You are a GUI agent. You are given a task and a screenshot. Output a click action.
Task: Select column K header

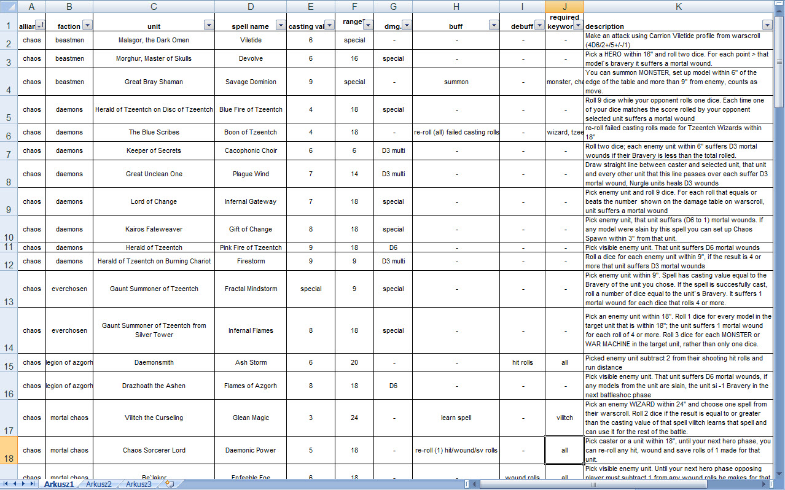(x=678, y=6)
